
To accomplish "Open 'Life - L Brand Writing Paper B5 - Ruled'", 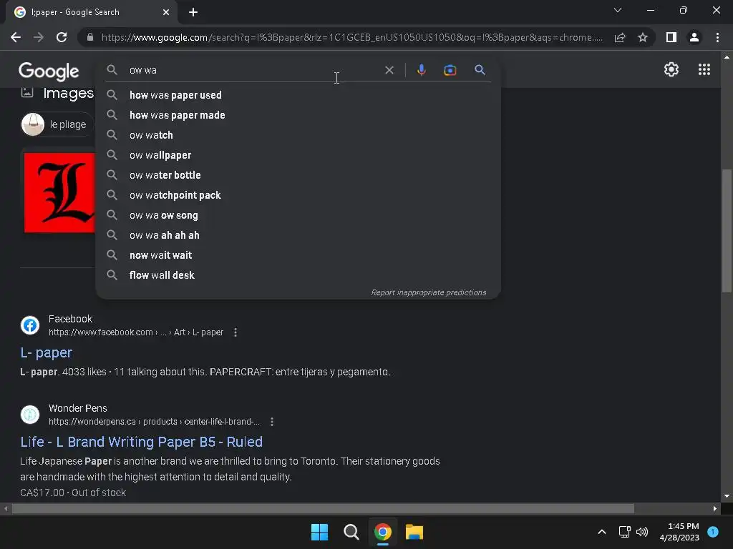I will coord(141,442).
